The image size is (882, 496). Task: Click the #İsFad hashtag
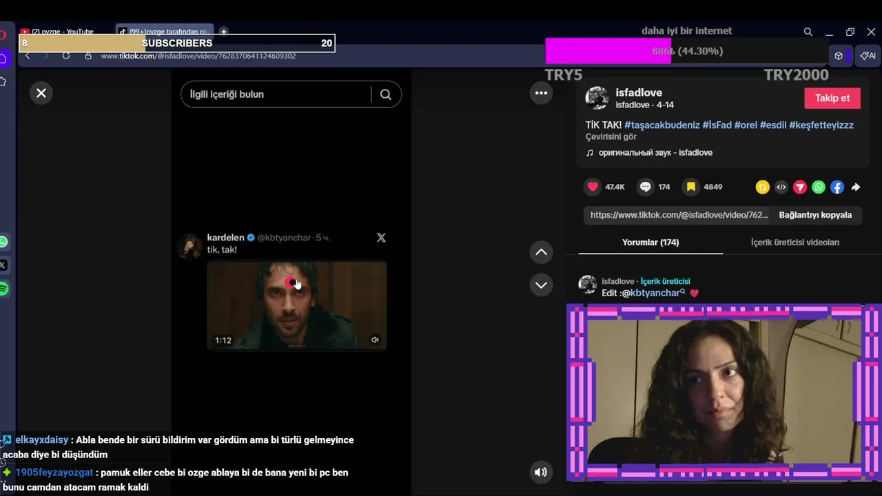pyautogui.click(x=717, y=125)
